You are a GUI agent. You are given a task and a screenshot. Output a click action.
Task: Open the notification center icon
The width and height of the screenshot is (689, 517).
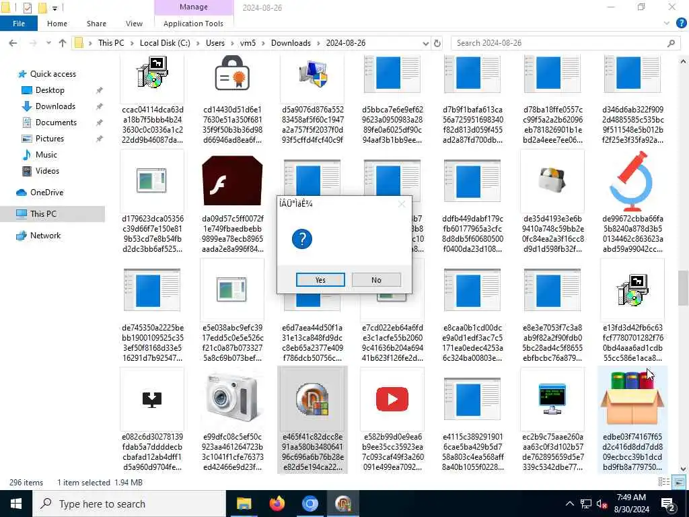pos(668,504)
